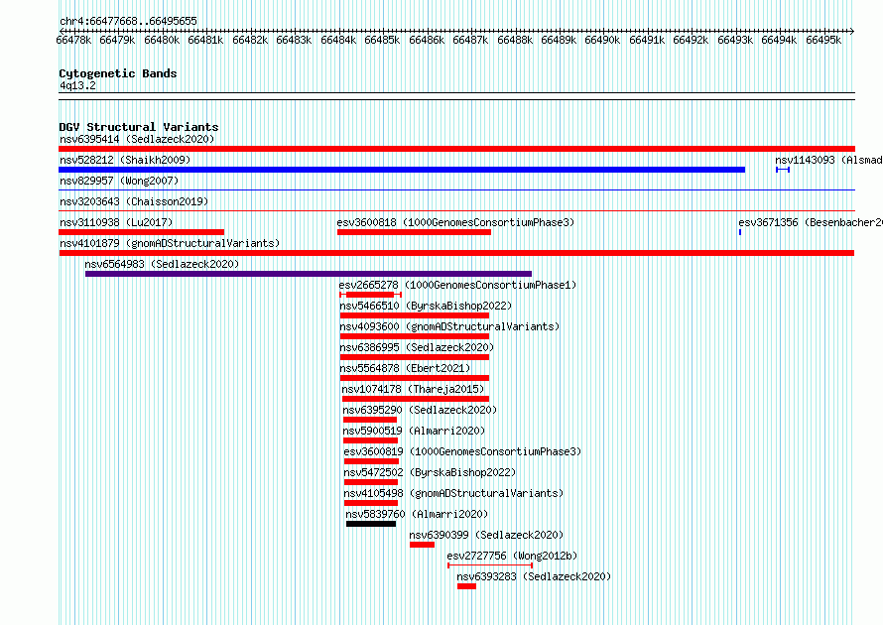The width and height of the screenshot is (883, 625).
Task: Click the red esv2665278 bar with whiskers
Action: click(x=370, y=295)
